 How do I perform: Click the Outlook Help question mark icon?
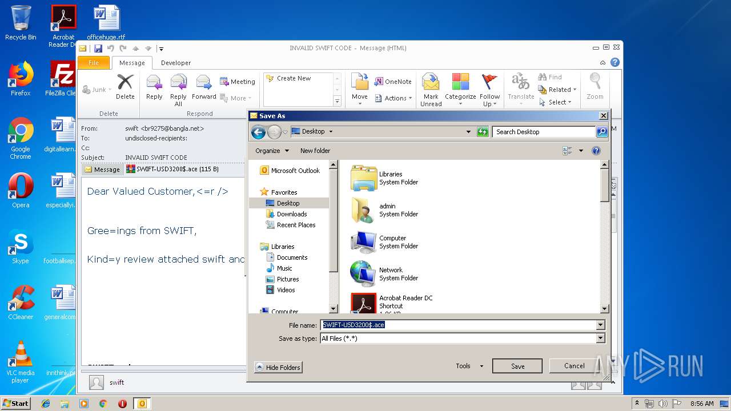tap(615, 63)
